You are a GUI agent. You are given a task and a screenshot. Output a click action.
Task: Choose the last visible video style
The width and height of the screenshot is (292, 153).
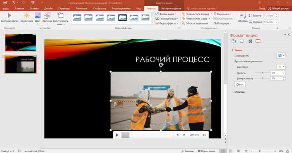pyautogui.click(x=145, y=18)
